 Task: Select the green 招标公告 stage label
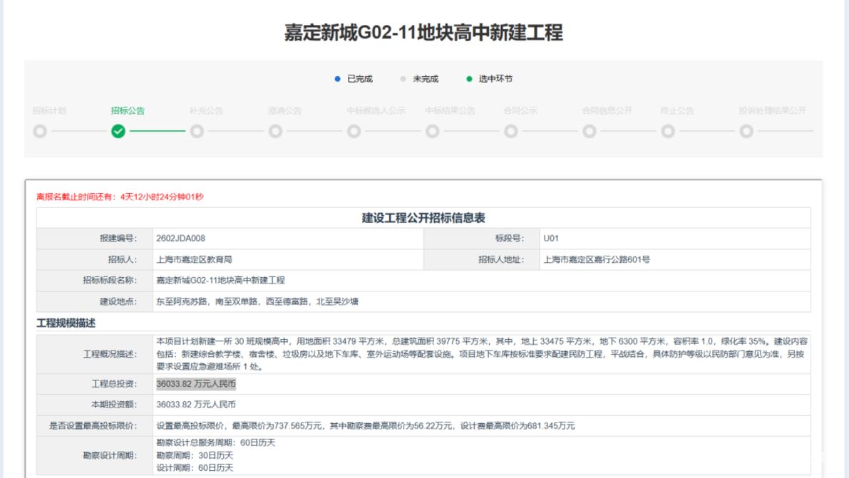[x=128, y=110]
